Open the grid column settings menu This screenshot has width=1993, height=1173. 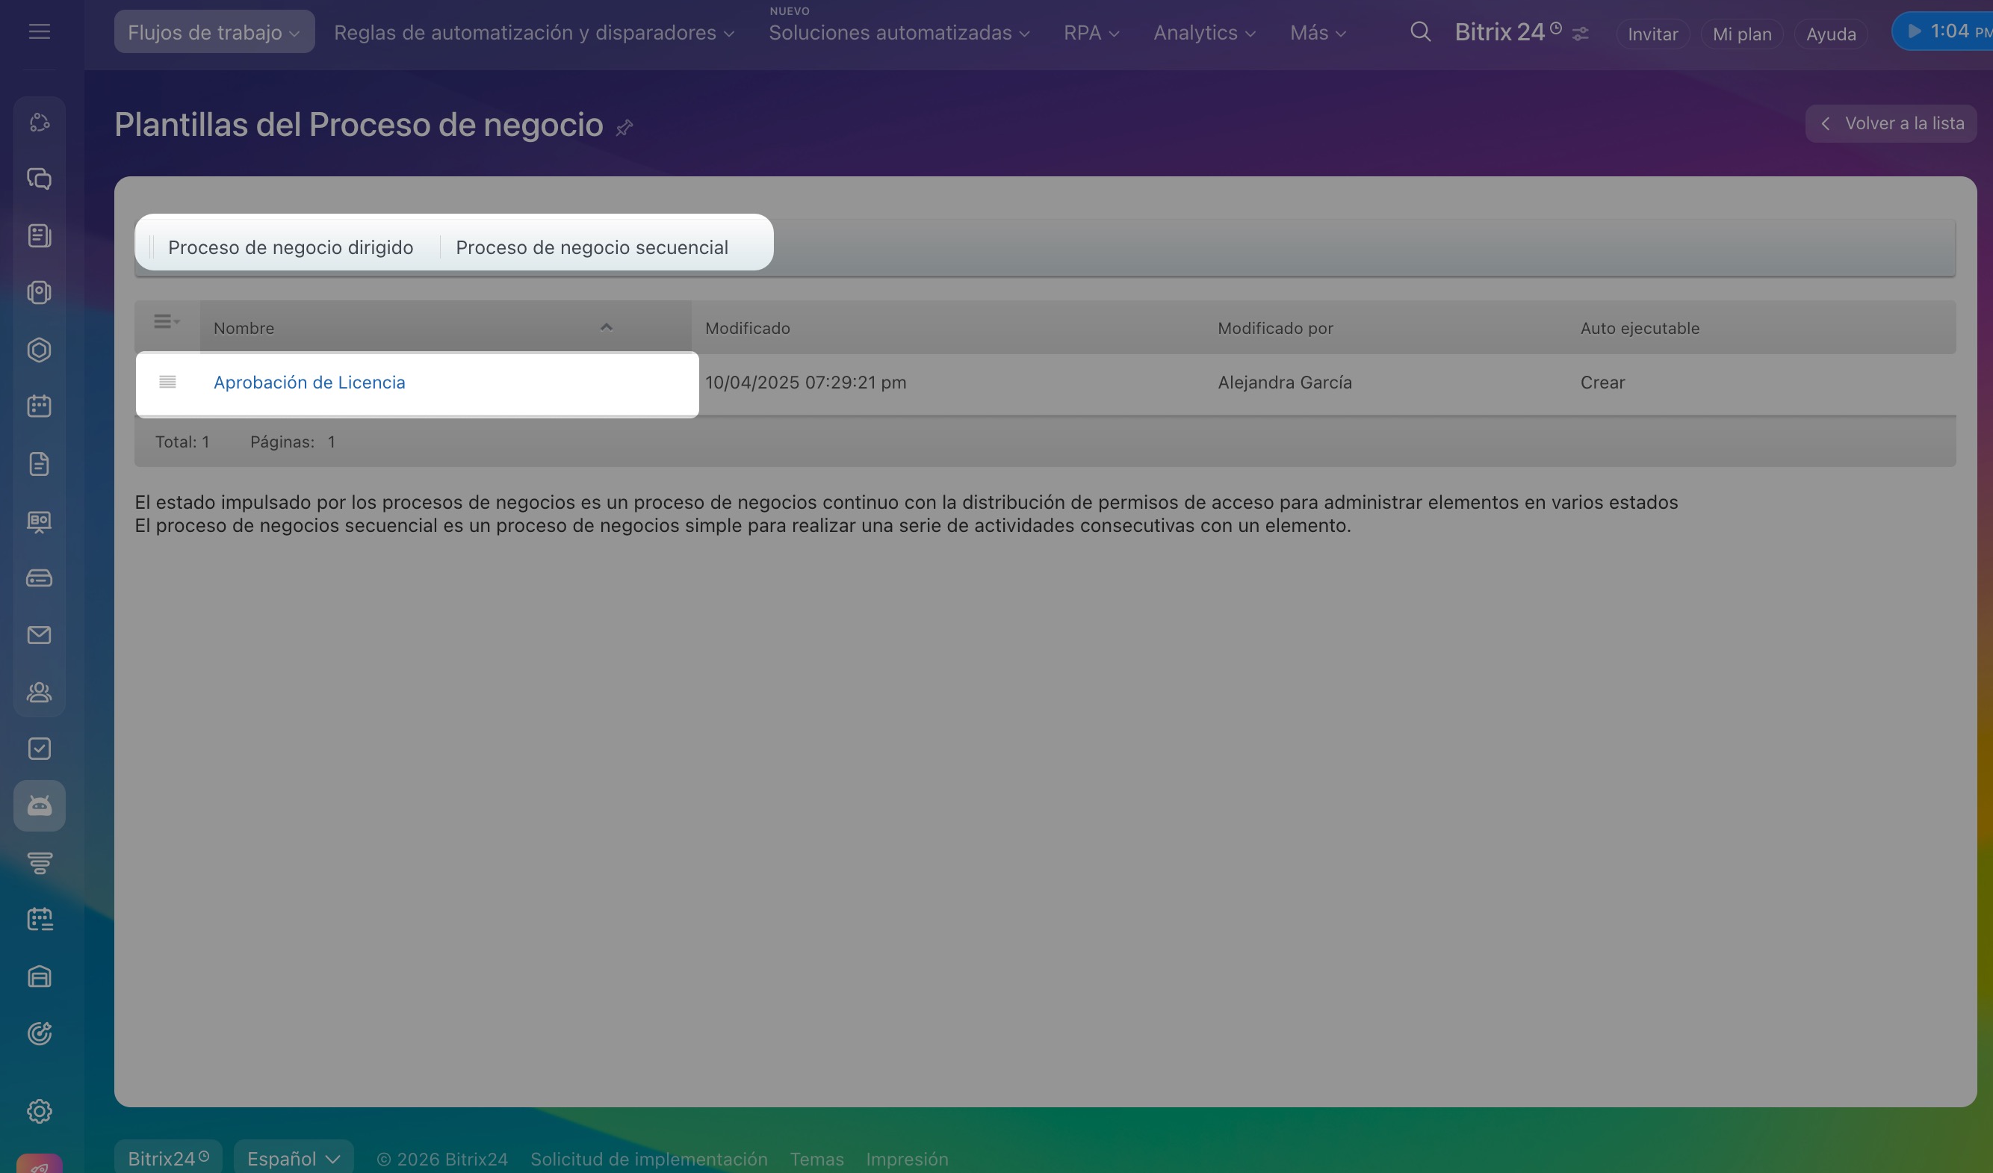tap(166, 322)
